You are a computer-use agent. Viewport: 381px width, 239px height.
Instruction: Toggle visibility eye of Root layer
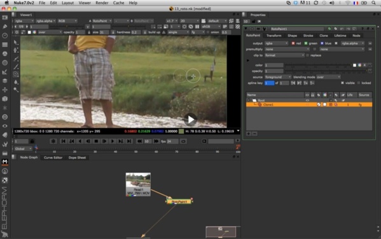pyautogui.click(x=307, y=100)
